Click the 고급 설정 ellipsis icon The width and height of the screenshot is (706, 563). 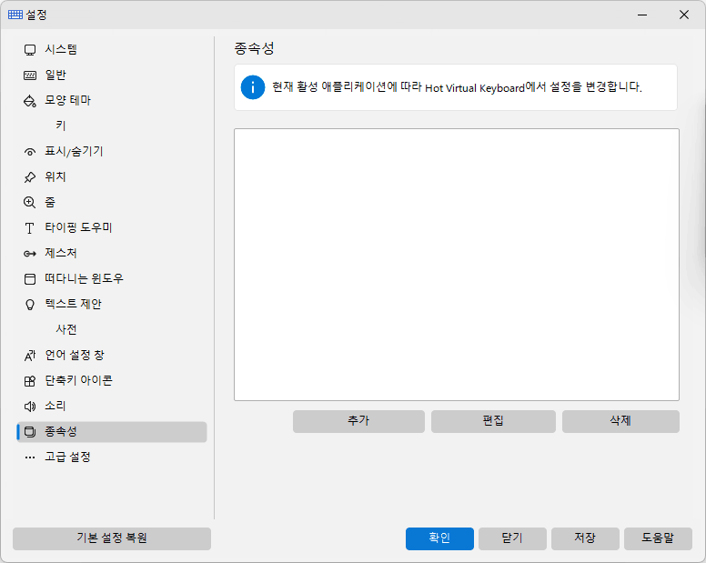pyautogui.click(x=30, y=457)
